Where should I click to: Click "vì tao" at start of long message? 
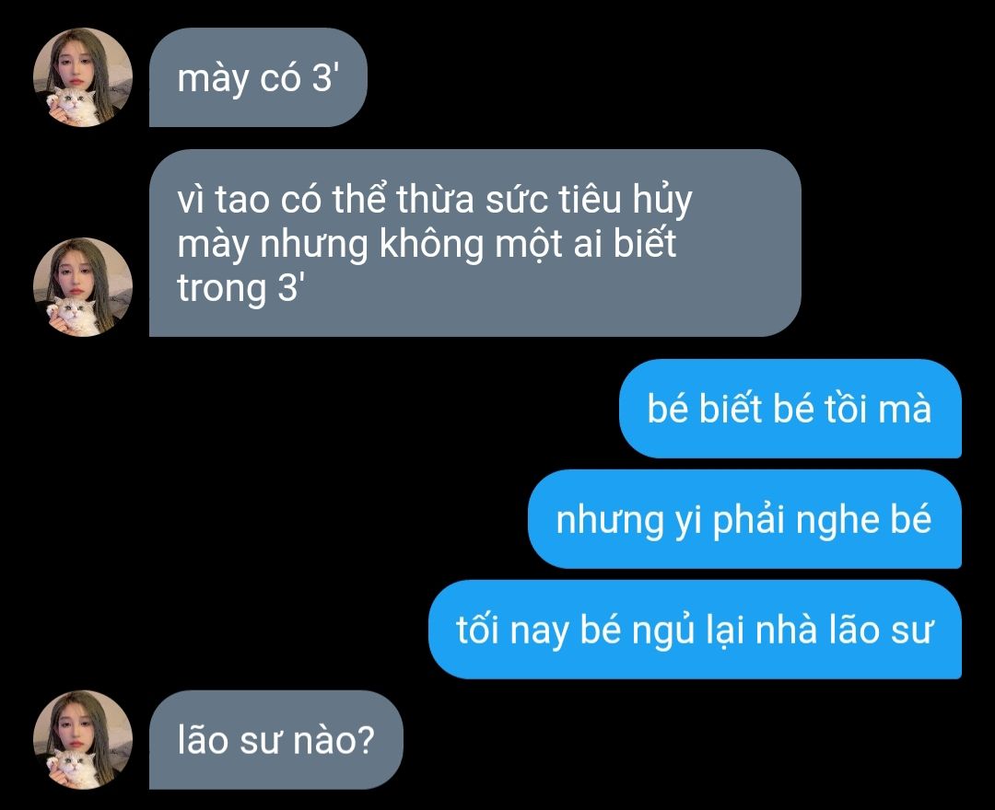[x=223, y=200]
